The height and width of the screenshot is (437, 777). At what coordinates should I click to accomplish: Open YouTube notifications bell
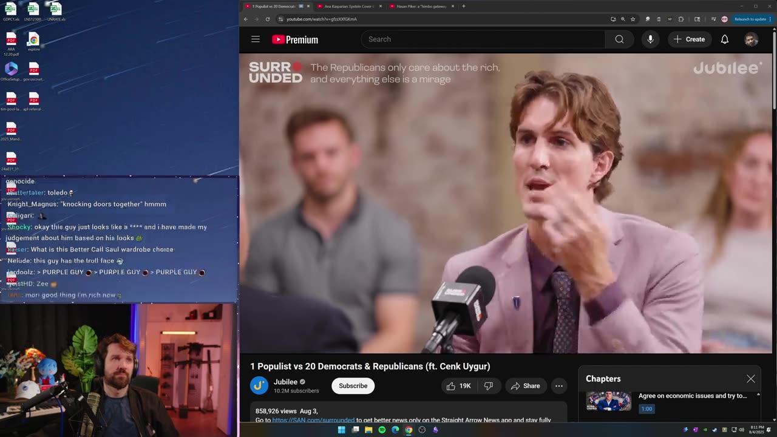coord(724,39)
